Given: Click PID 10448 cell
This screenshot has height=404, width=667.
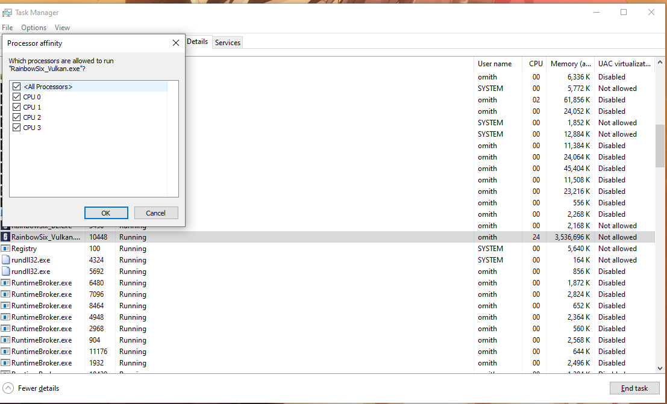Looking at the screenshot, I should click(x=99, y=237).
